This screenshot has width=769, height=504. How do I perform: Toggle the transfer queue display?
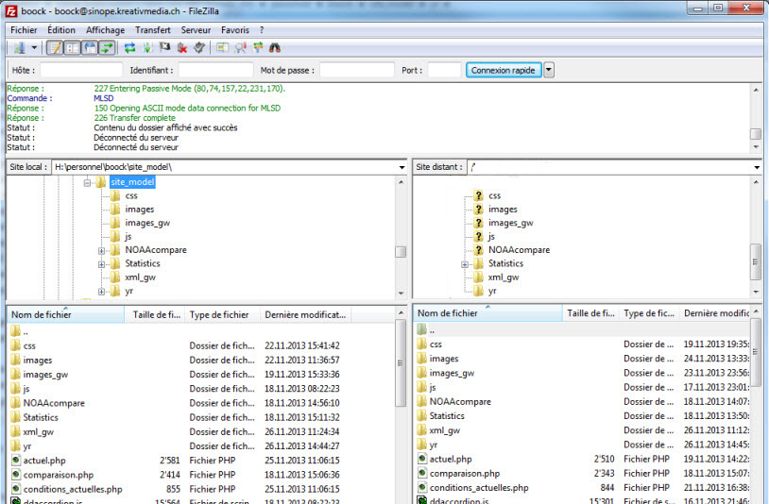tap(107, 47)
